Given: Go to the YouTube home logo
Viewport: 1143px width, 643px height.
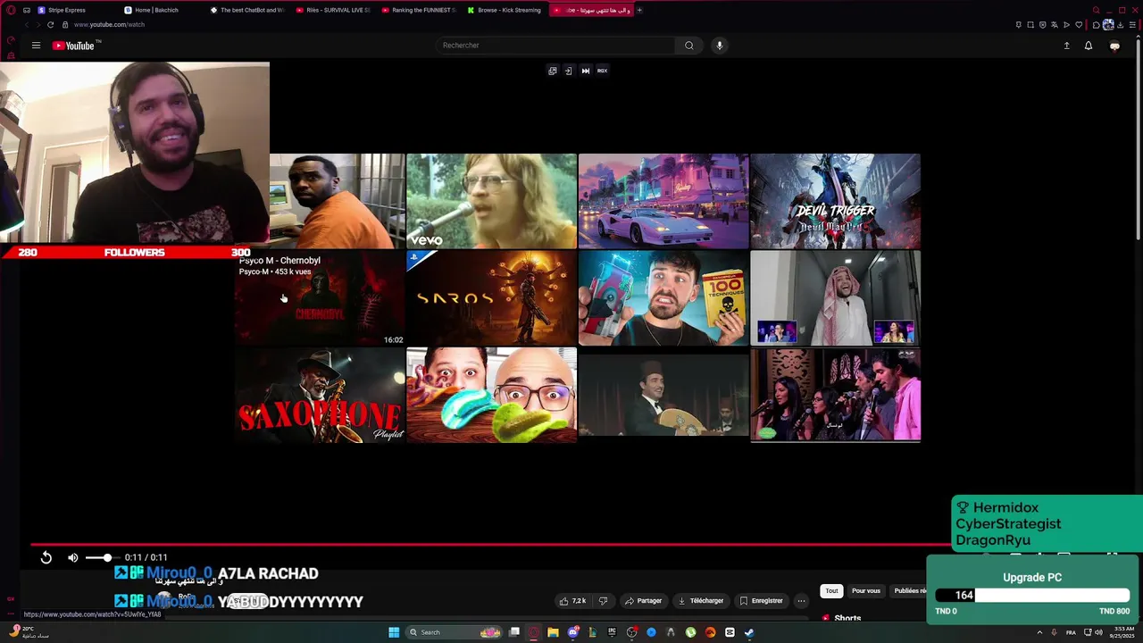Looking at the screenshot, I should tap(73, 46).
